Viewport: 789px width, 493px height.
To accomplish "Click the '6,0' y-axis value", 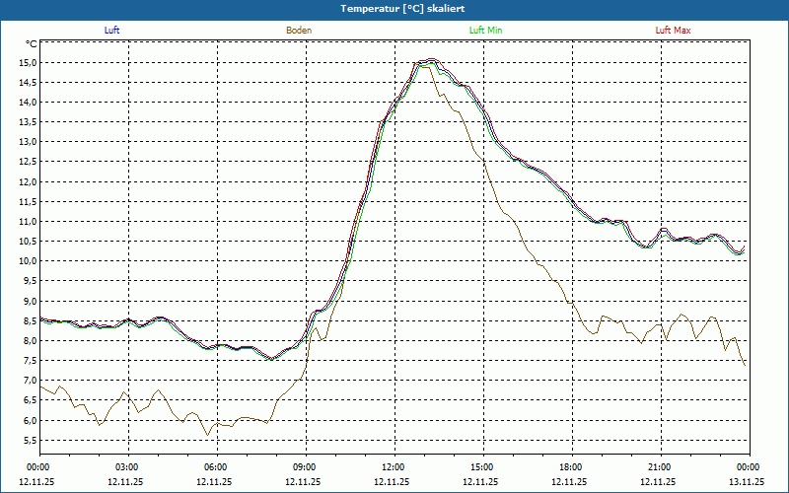I will pos(31,421).
